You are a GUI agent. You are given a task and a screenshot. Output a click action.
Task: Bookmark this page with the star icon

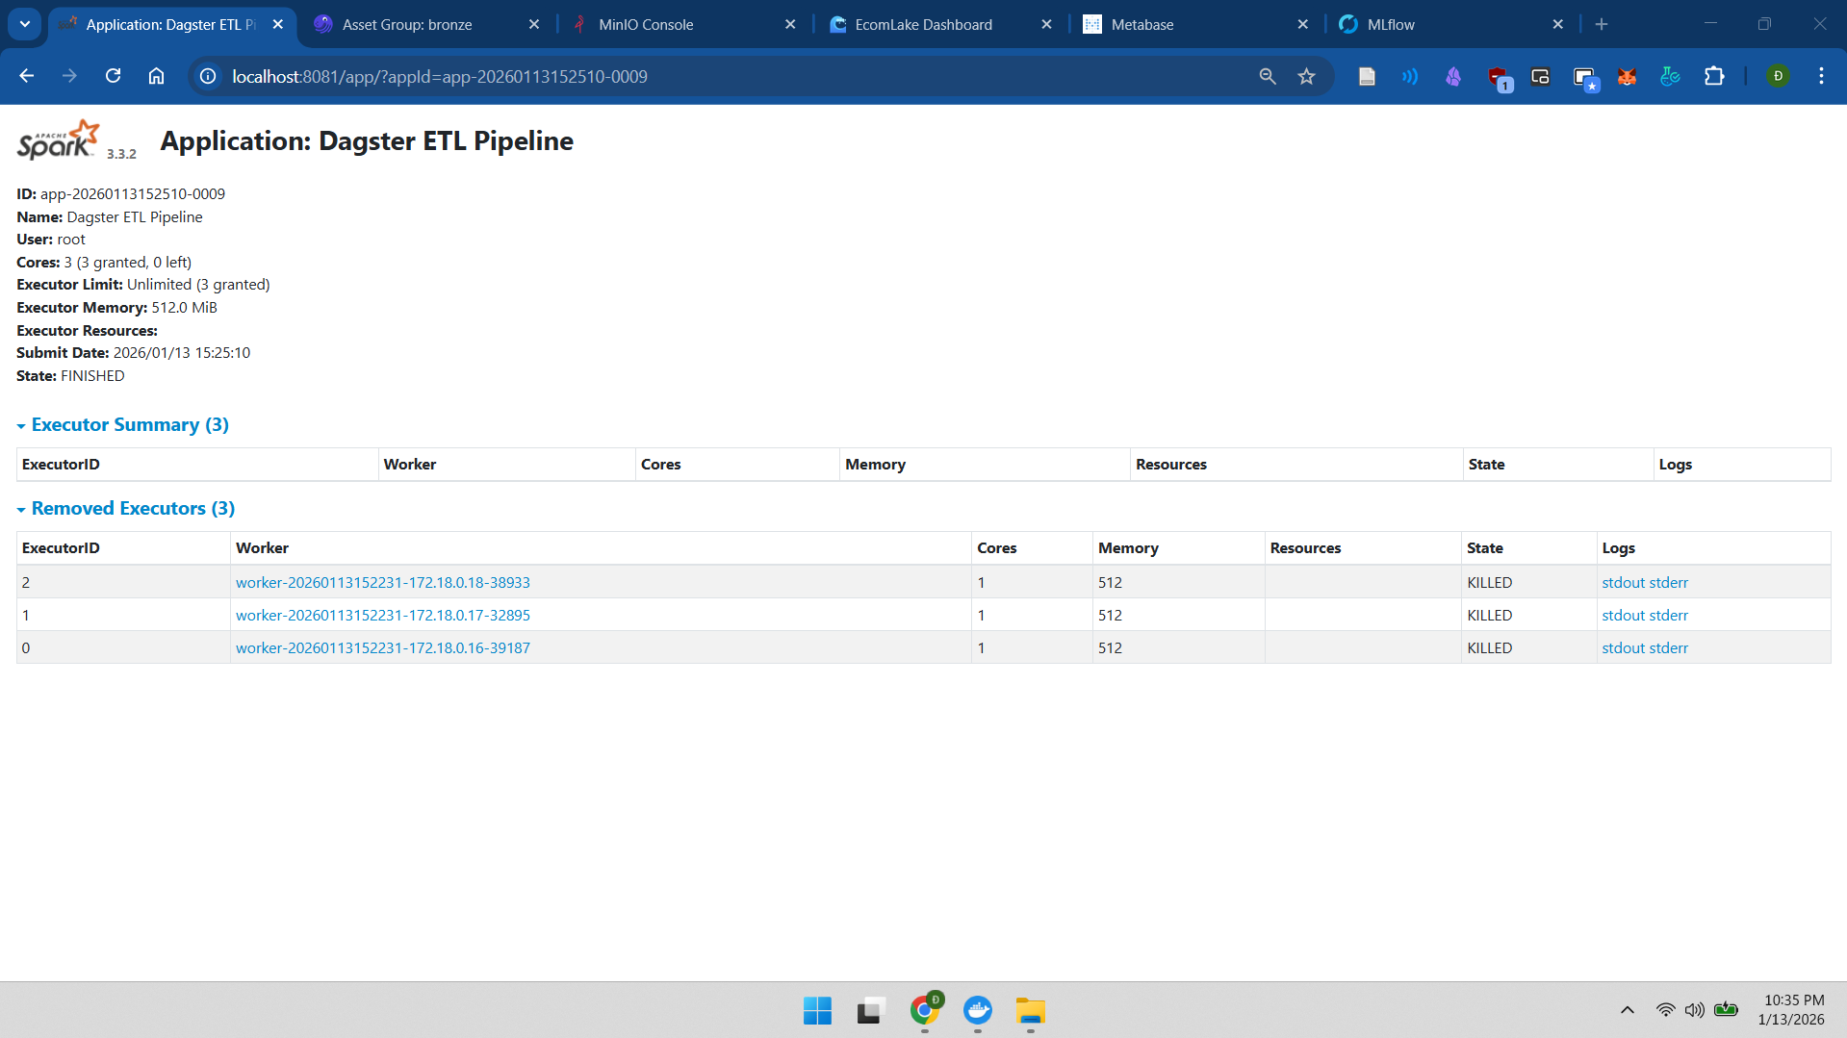pos(1306,76)
